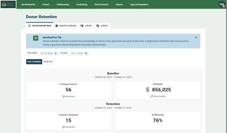Open View Details for dollars raised

click(158, 96)
